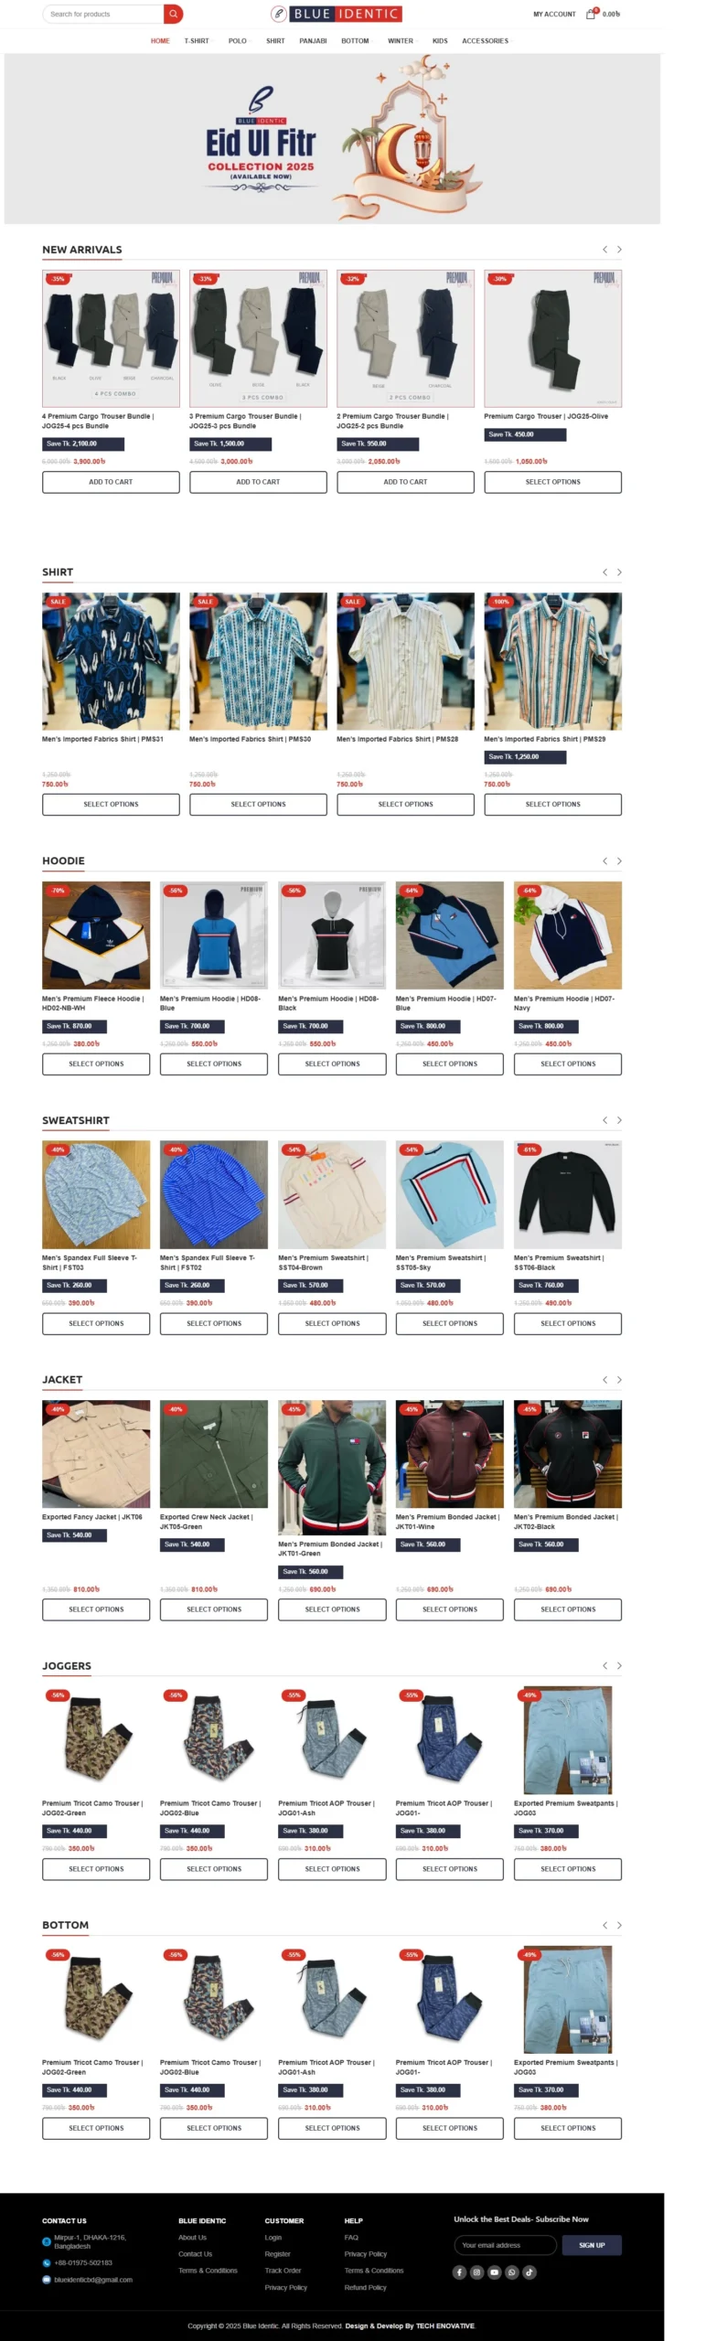
Task: Open the shopping cart icon
Action: [x=592, y=14]
